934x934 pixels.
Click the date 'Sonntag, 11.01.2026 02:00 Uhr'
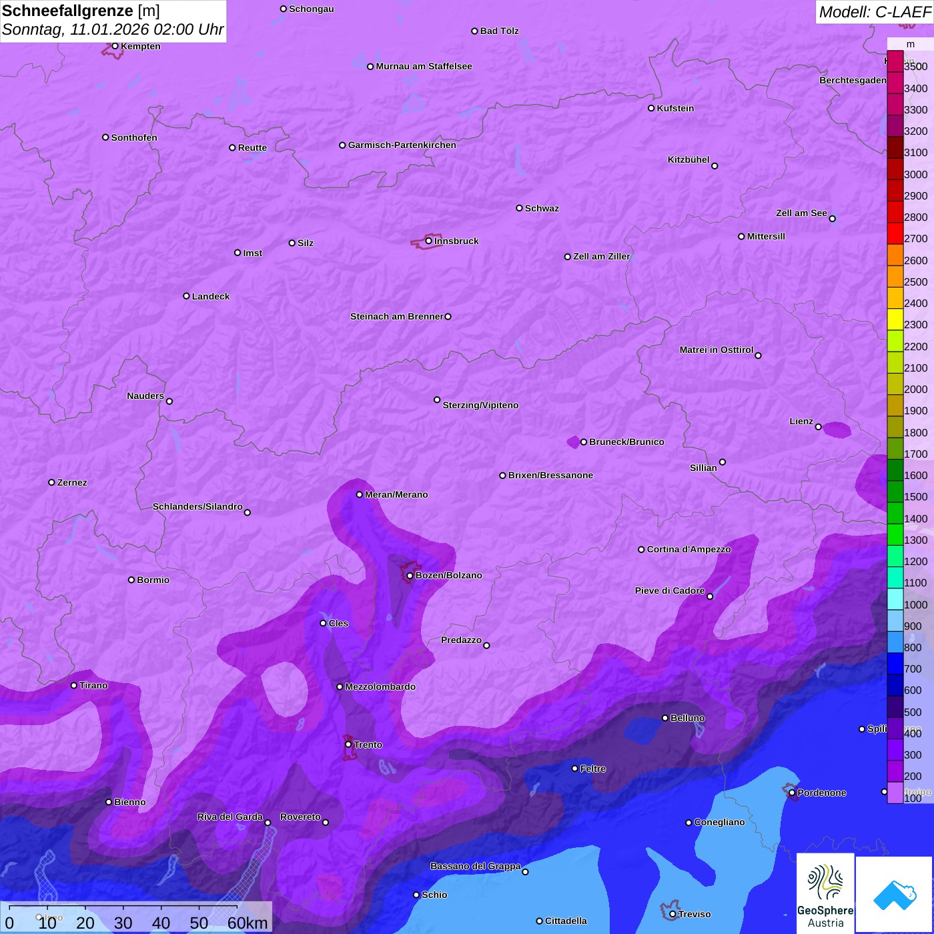click(x=113, y=29)
